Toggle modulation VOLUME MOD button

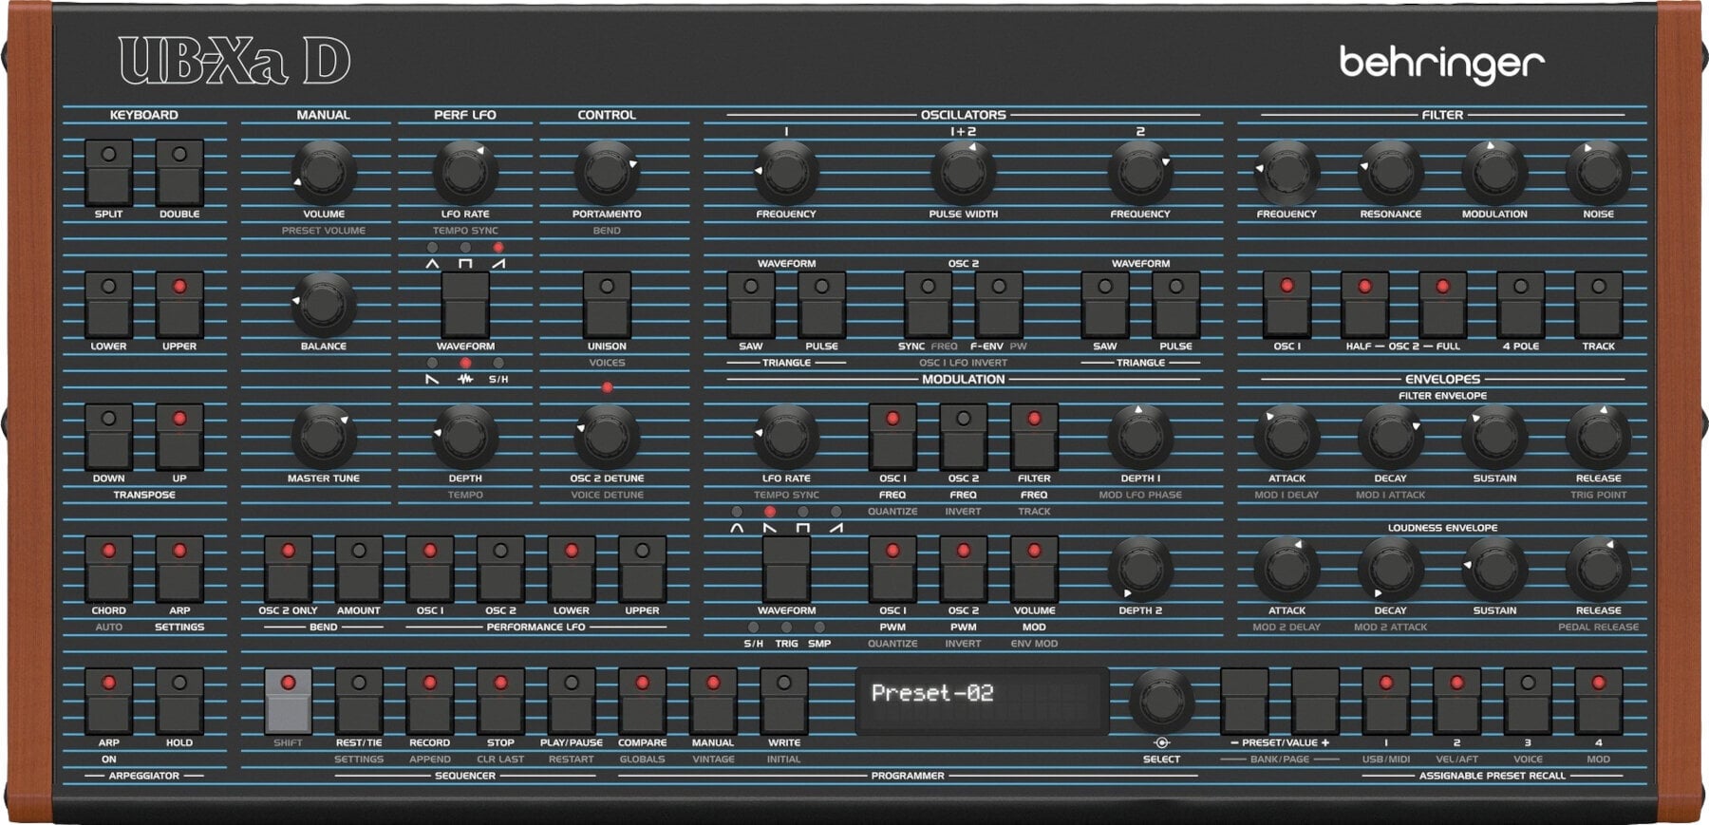tap(1034, 570)
